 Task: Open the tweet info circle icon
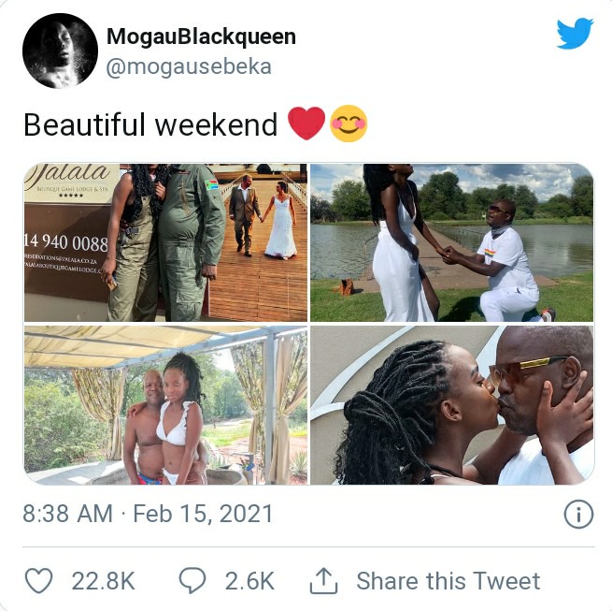click(578, 514)
